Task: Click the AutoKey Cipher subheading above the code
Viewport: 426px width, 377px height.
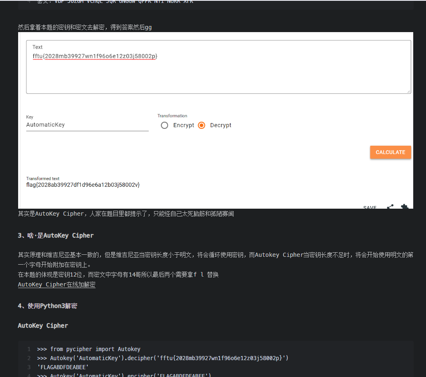Action: (43, 326)
